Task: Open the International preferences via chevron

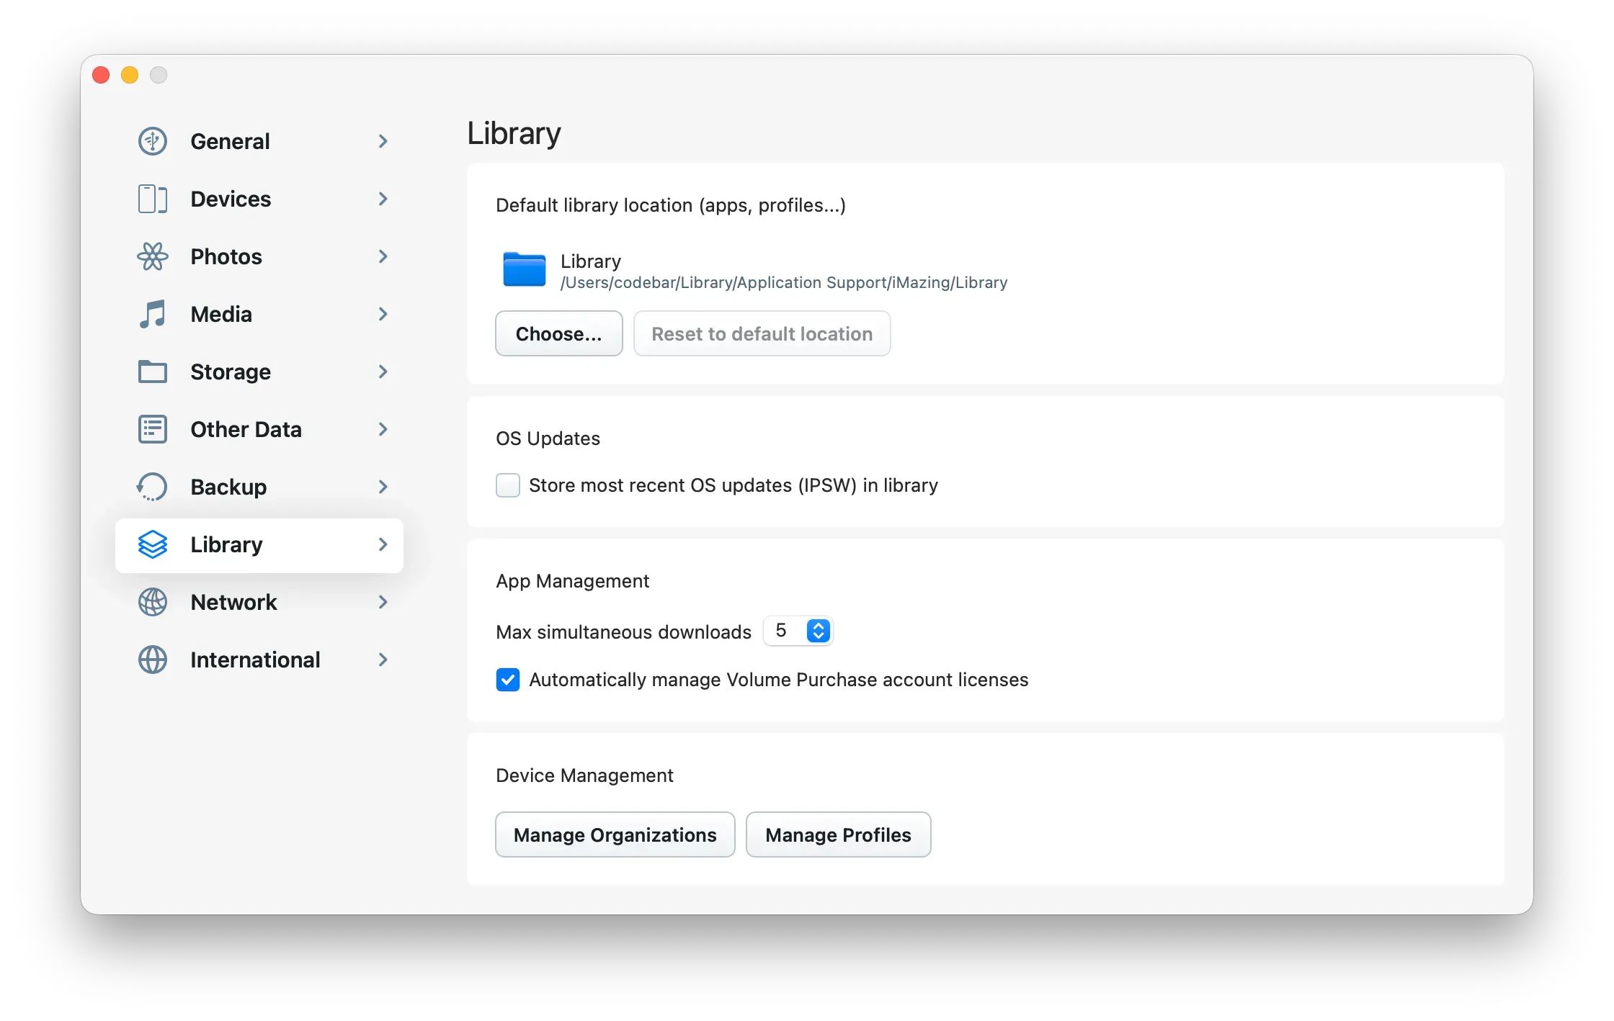Action: [x=383, y=660]
